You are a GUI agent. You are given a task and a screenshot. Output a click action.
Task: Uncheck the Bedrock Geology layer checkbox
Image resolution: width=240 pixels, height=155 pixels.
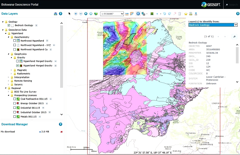point(9,25)
